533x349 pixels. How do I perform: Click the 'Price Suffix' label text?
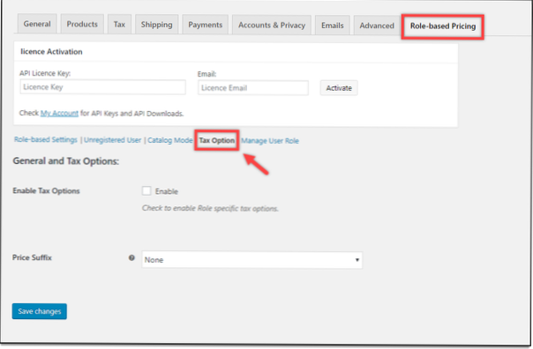[32, 257]
